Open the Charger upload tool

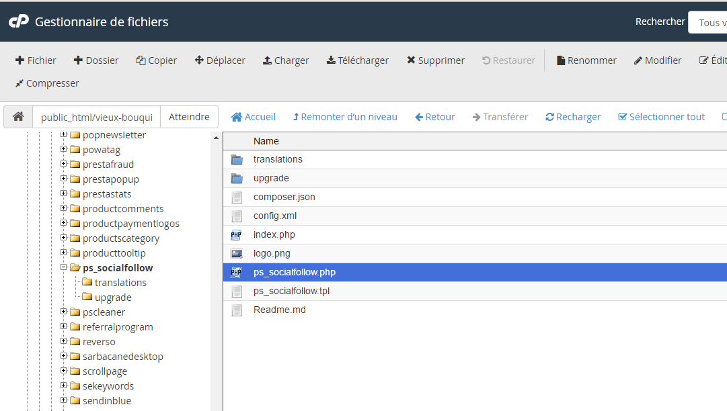(x=286, y=60)
